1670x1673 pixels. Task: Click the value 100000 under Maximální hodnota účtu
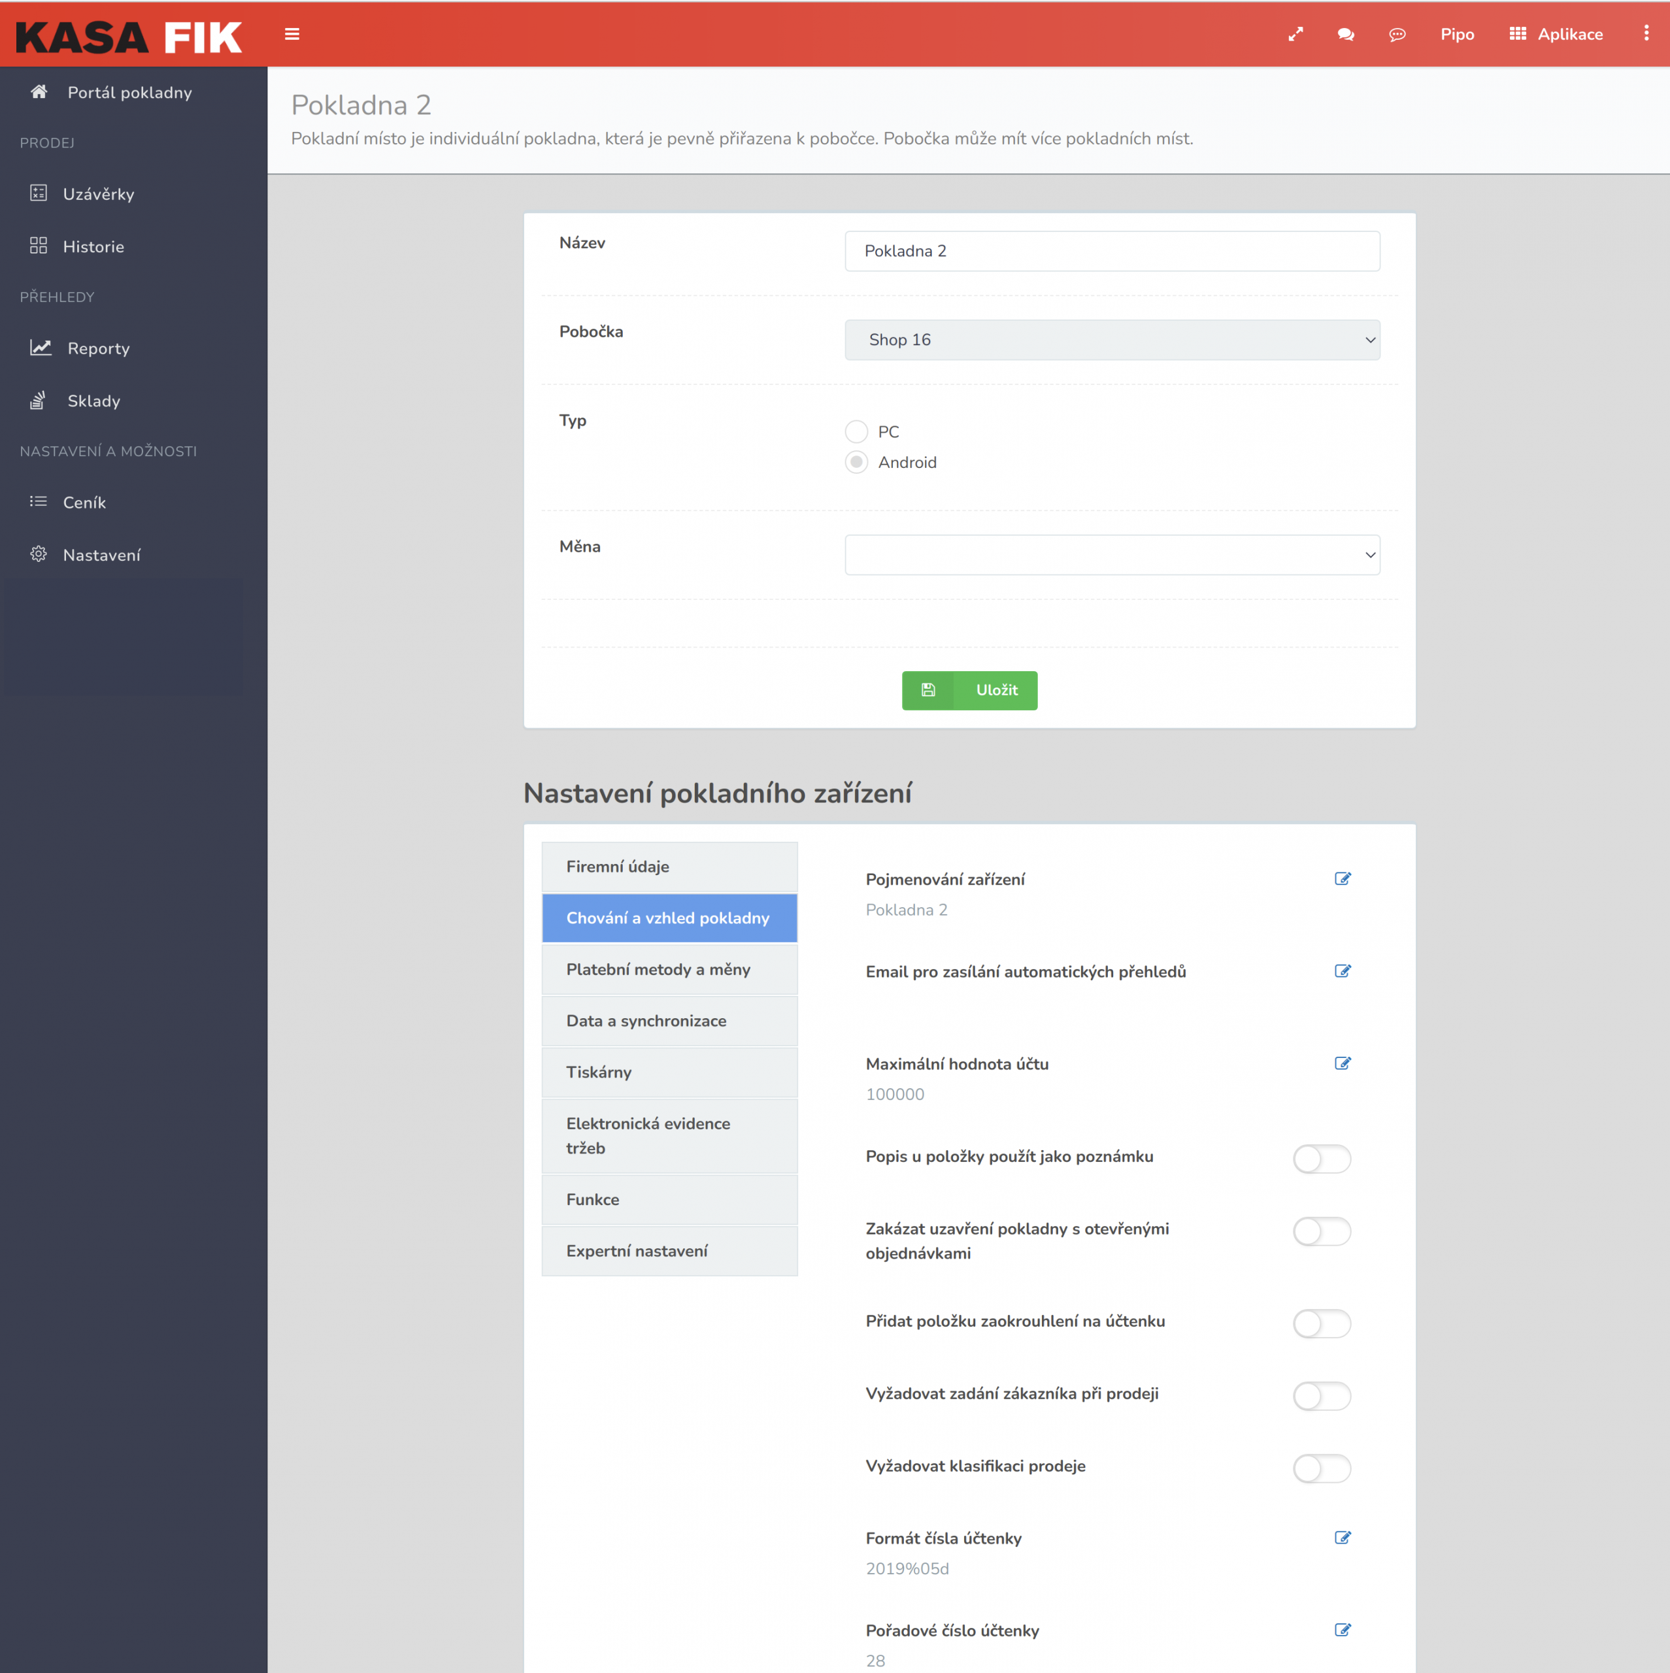tap(895, 1095)
